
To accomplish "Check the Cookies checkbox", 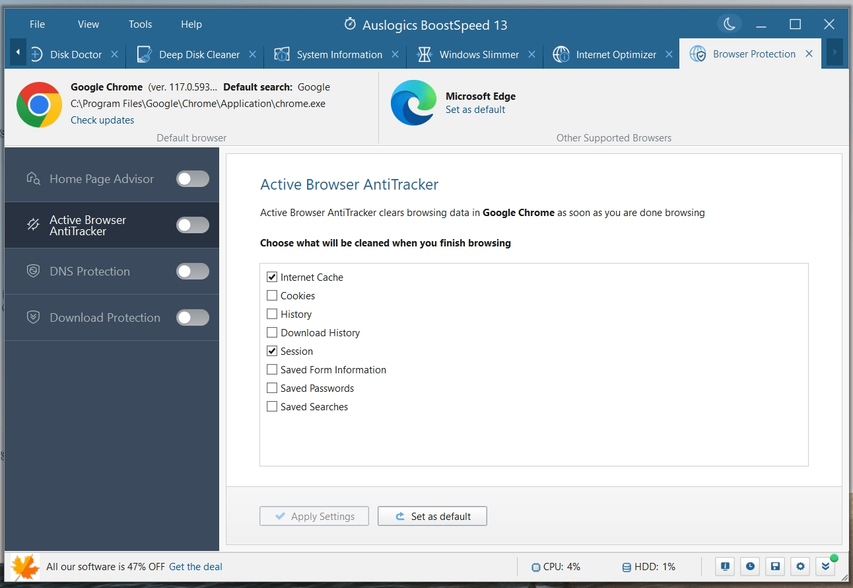I will coord(272,295).
